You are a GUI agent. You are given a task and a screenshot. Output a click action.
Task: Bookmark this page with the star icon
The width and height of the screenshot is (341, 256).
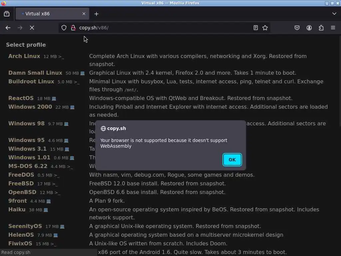click(265, 28)
